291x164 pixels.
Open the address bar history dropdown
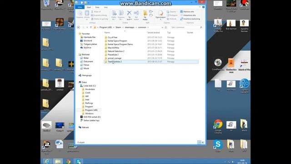[x=162, y=27]
